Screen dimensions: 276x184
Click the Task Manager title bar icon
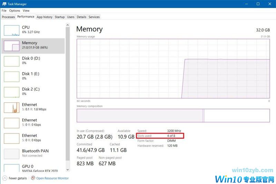(4, 4)
